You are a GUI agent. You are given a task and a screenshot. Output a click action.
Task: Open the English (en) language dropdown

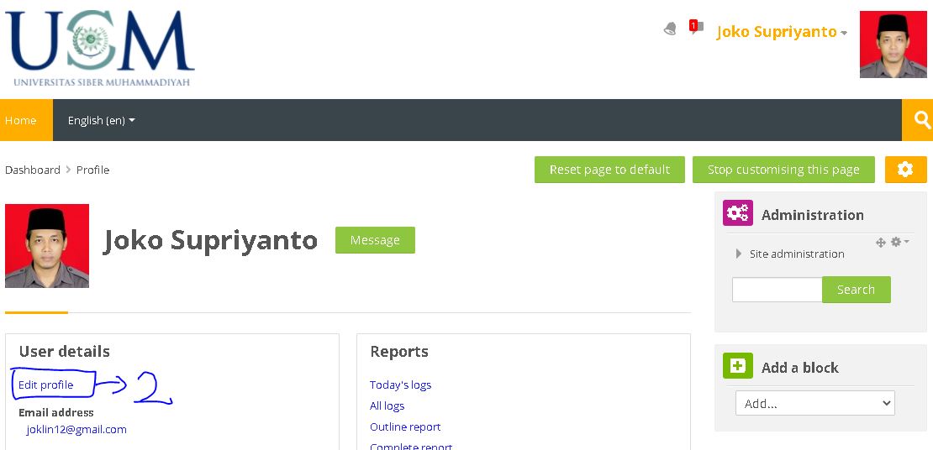point(101,120)
